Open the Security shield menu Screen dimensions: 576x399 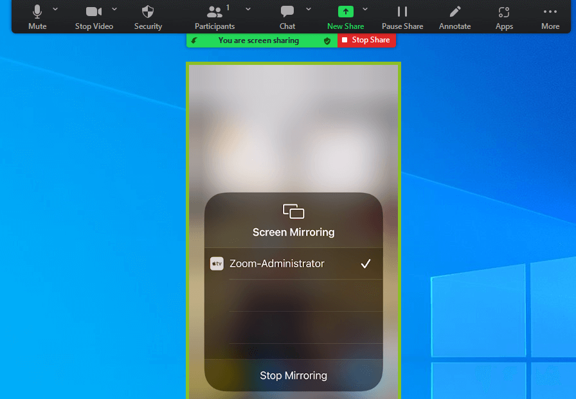148,17
